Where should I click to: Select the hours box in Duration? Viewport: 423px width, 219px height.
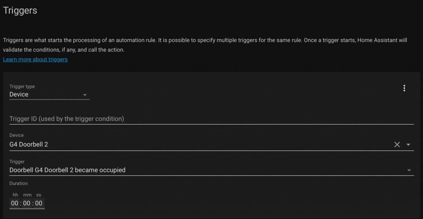[14, 203]
